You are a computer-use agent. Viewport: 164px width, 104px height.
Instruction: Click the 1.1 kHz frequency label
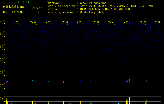pos(2,34)
